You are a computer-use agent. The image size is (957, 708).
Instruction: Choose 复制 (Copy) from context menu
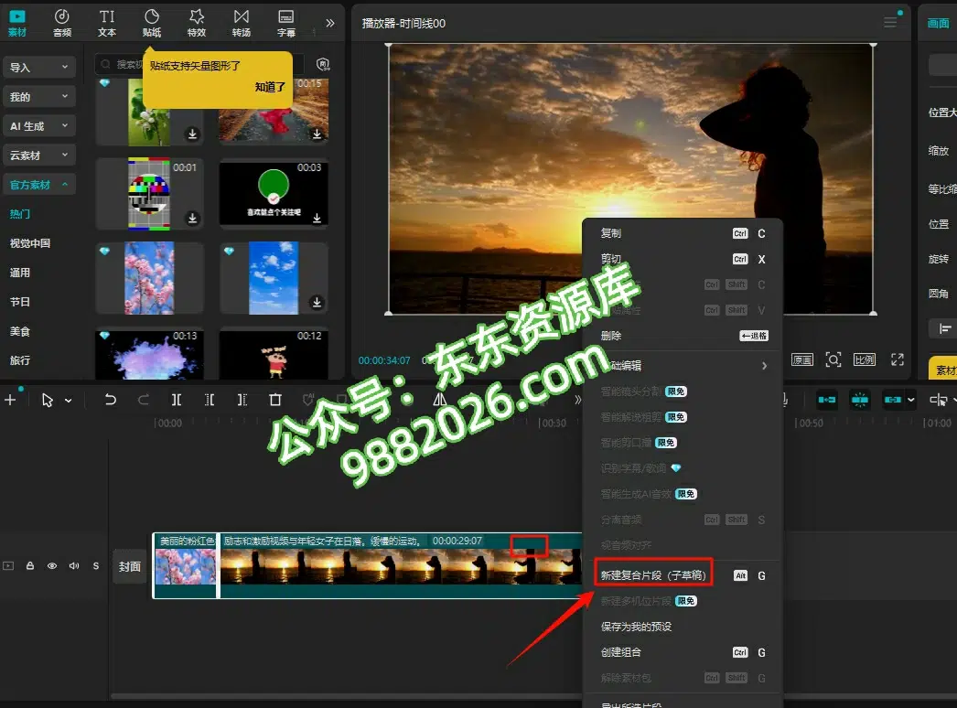611,233
